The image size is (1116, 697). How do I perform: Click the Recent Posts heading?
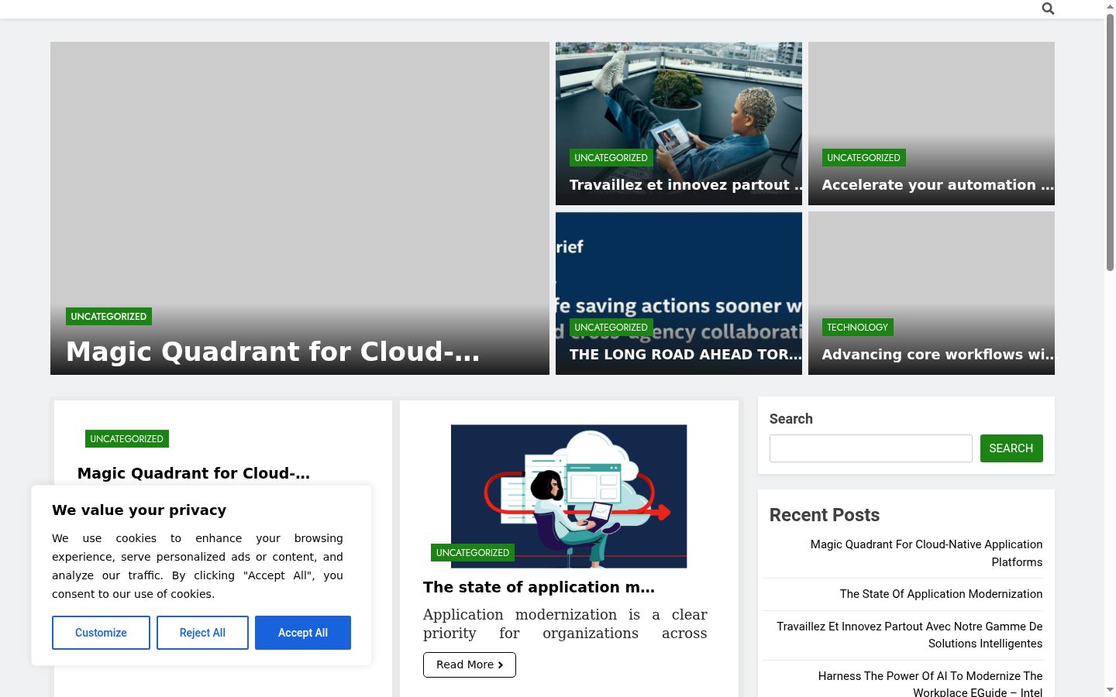click(825, 515)
